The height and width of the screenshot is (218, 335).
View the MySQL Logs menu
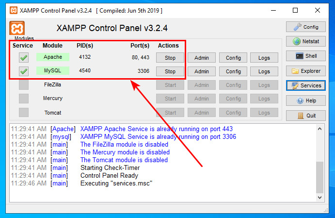[x=264, y=71]
